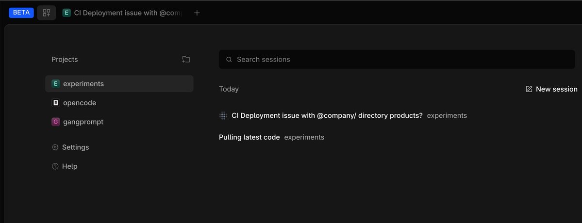This screenshot has height=223, width=582.
Task: Click the green E icon in tab
Action: tap(67, 13)
